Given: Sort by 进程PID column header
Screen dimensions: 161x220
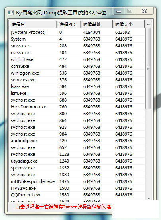Looking at the screenshot, I should 69,24.
